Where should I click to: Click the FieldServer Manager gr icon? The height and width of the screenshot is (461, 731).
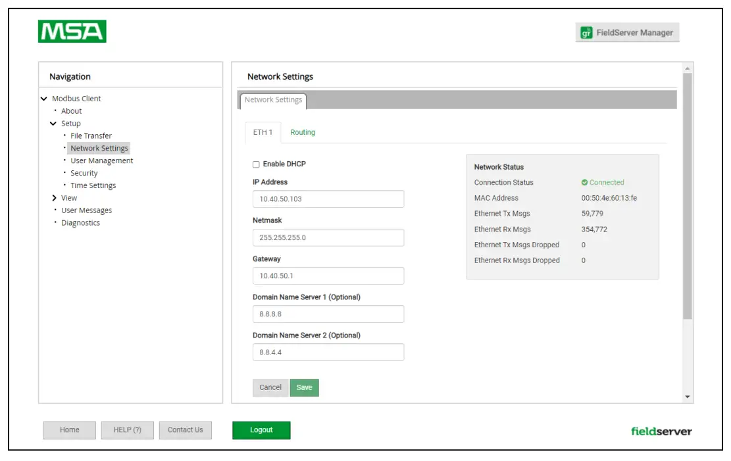click(586, 33)
